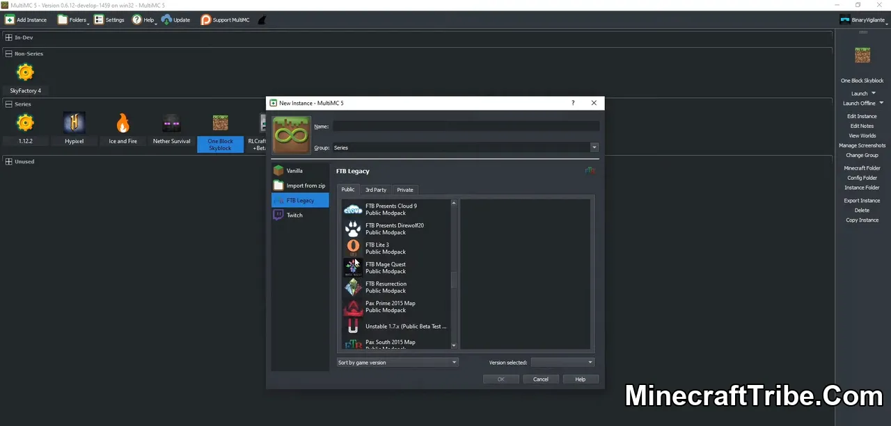Click the instance Name input field
This screenshot has width=891, height=426.
point(466,126)
